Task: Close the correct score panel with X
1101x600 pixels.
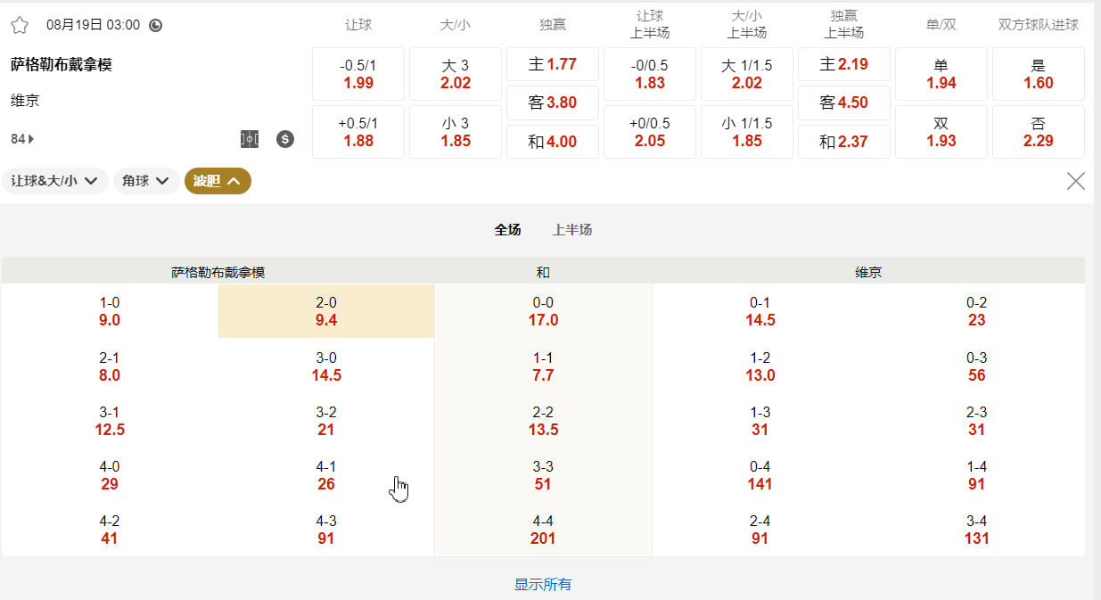Action: (1076, 181)
